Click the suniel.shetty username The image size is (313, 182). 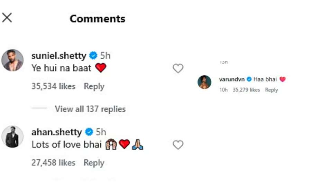(x=58, y=56)
